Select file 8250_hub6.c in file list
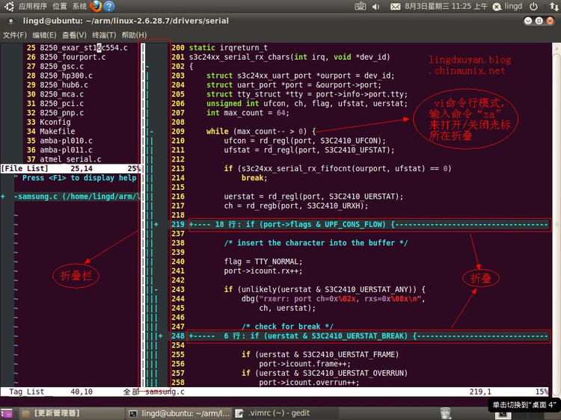 (x=64, y=84)
